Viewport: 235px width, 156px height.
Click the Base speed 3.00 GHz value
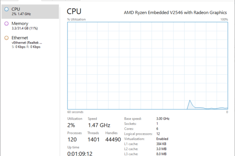163,119
